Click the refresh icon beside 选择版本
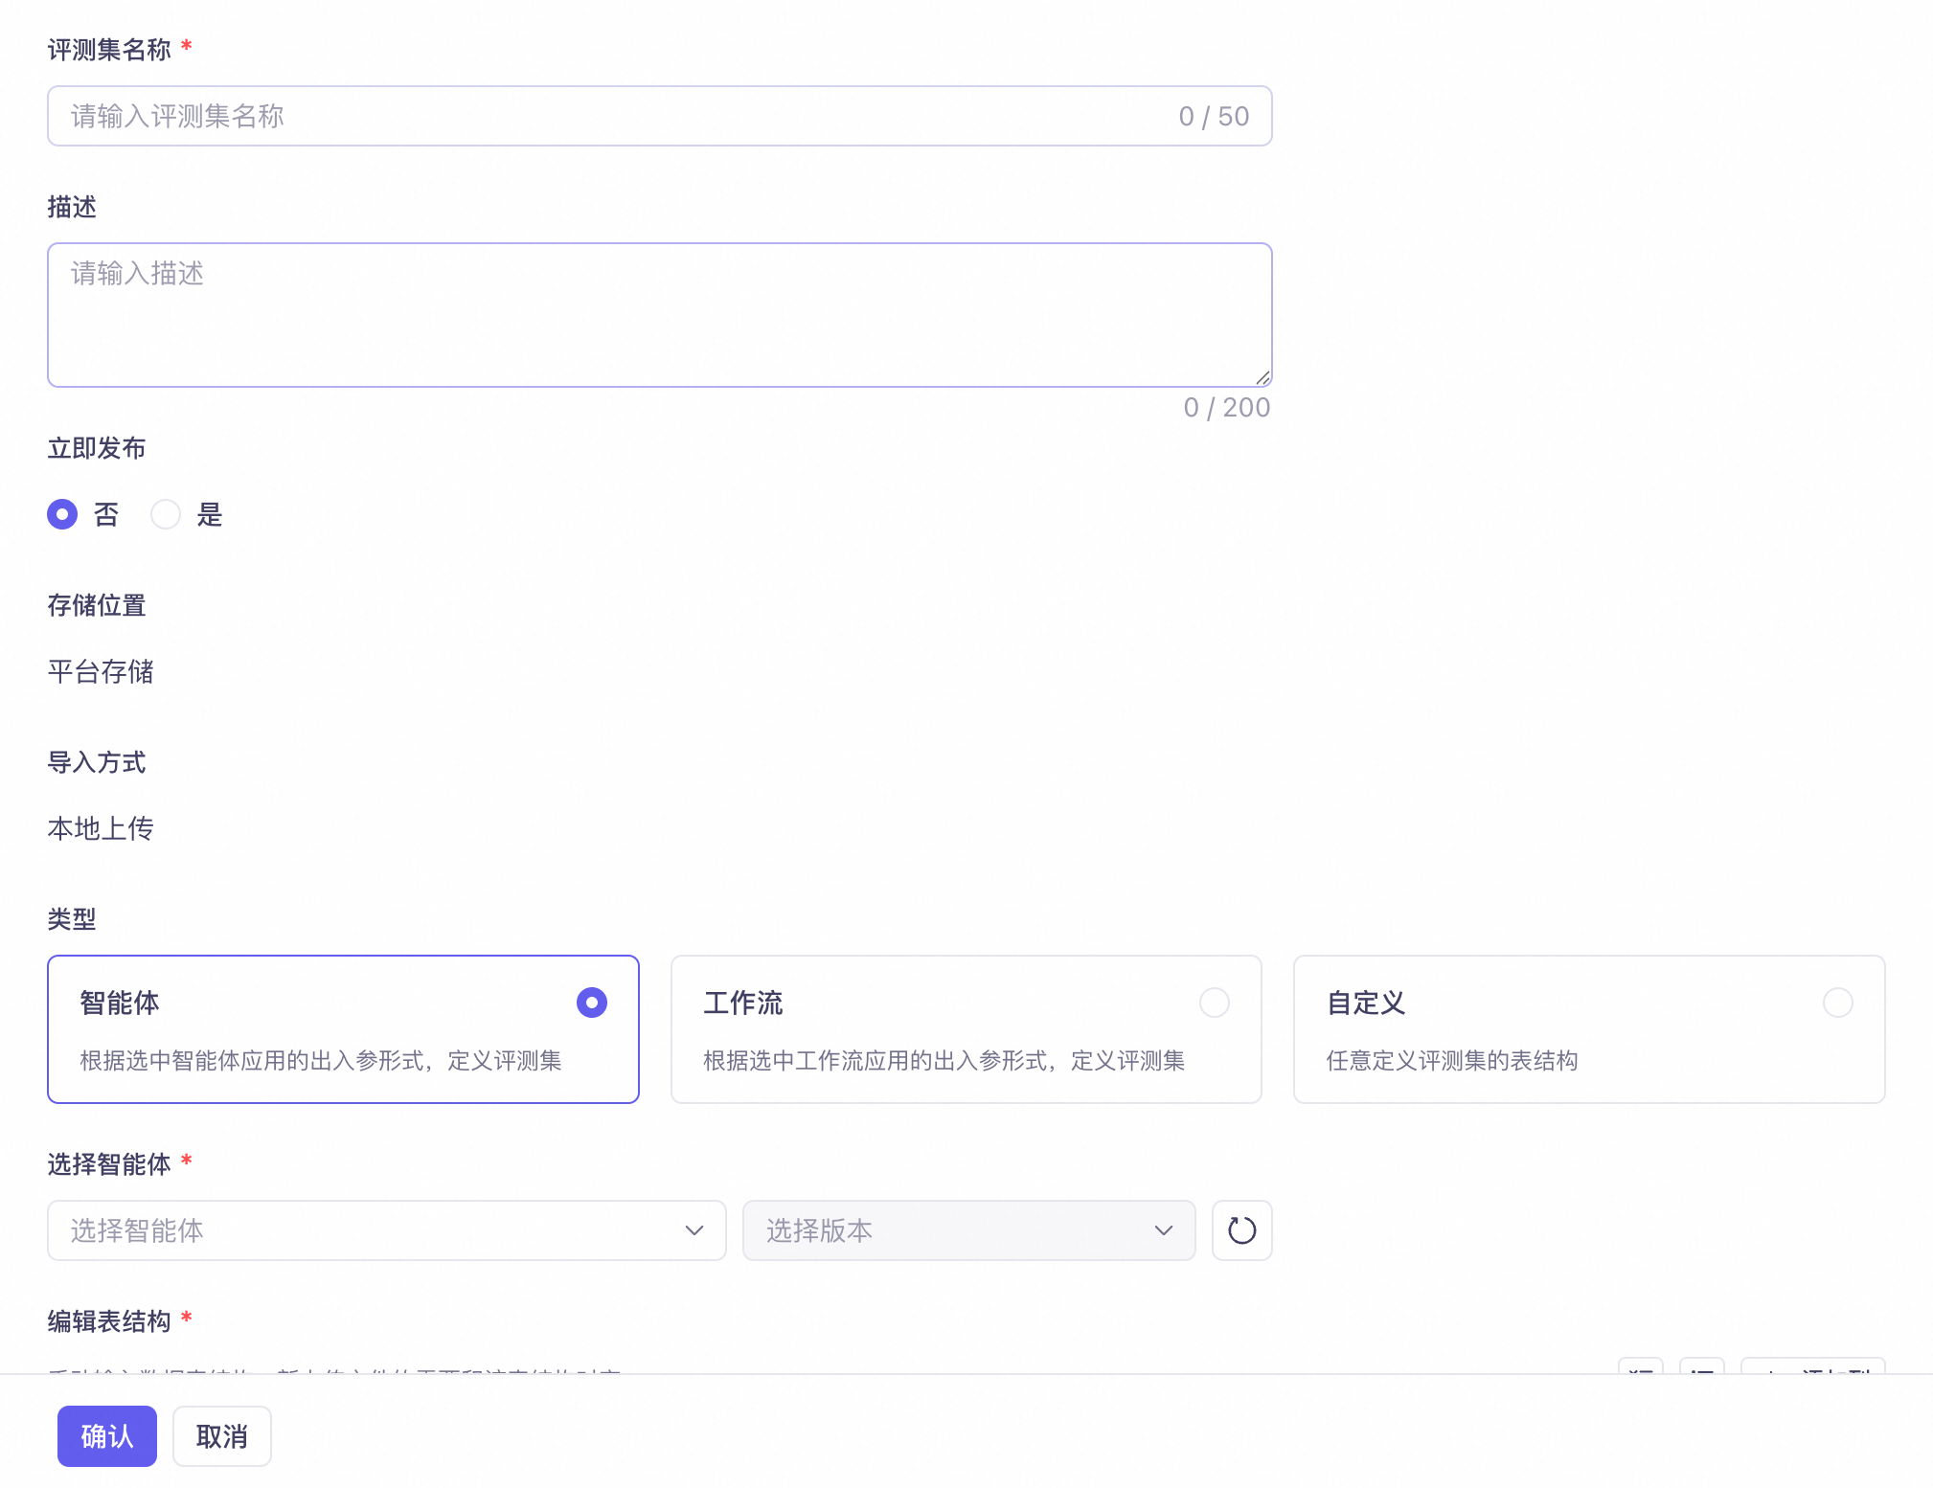The width and height of the screenshot is (1933, 1488). point(1241,1230)
